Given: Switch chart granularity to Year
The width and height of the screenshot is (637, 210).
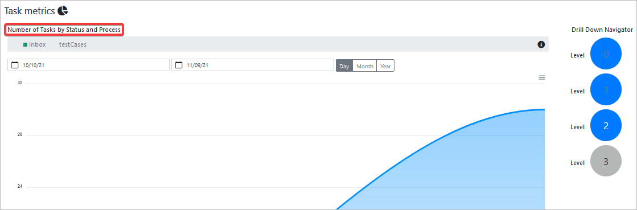Looking at the screenshot, I should 385,66.
